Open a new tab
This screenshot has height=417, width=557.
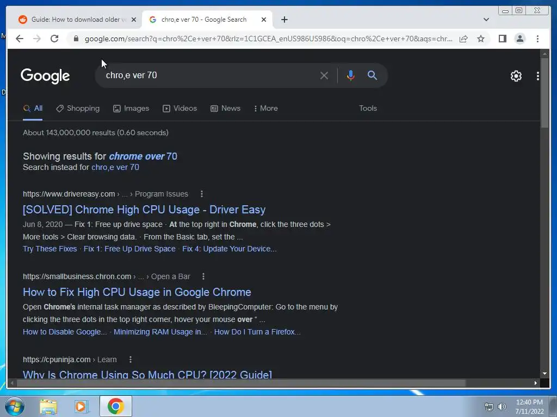click(284, 20)
